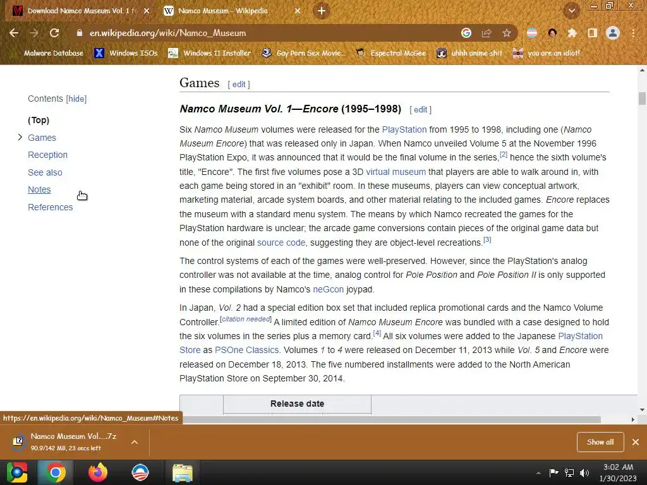Go to Games in contents
This screenshot has height=485, width=647.
click(42, 138)
